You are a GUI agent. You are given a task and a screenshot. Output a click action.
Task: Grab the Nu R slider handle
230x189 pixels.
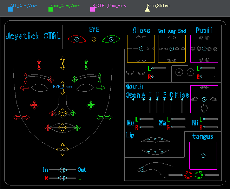point(140,127)
